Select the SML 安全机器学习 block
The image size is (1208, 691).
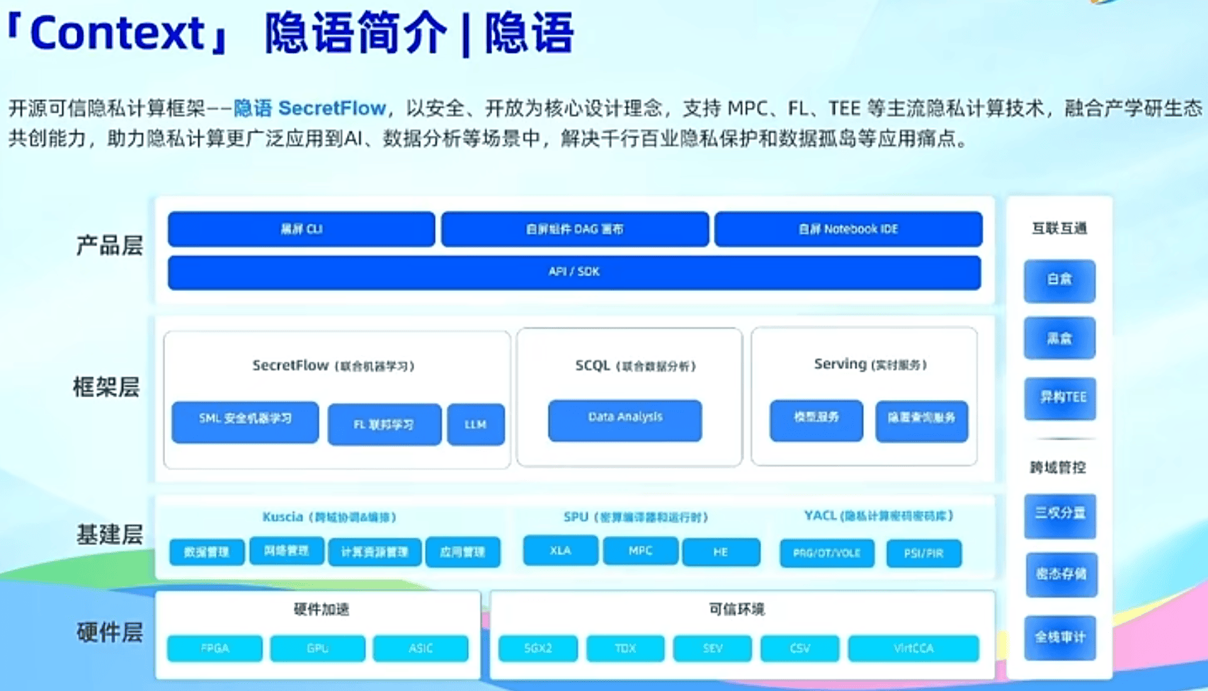(x=245, y=422)
